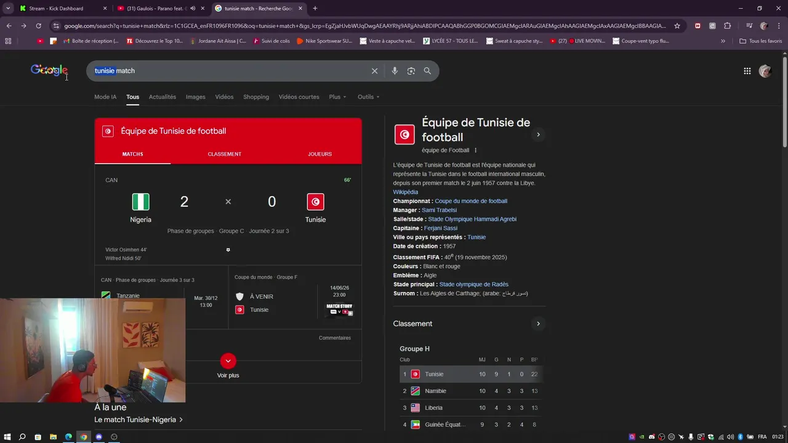
Task: Open Microsoft Edge from the taskbar
Action: tap(68, 437)
